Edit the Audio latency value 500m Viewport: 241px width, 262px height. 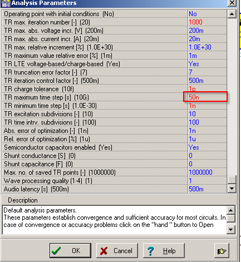coord(207,189)
